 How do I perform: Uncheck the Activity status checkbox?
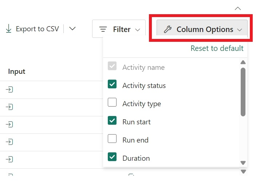112,85
